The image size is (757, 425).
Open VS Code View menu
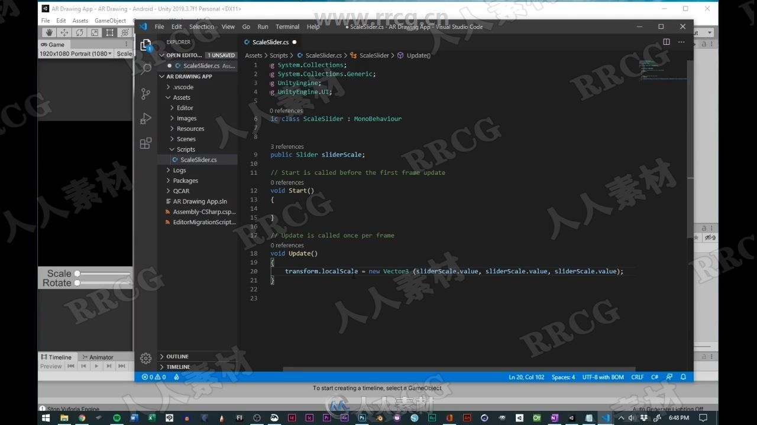tap(228, 27)
